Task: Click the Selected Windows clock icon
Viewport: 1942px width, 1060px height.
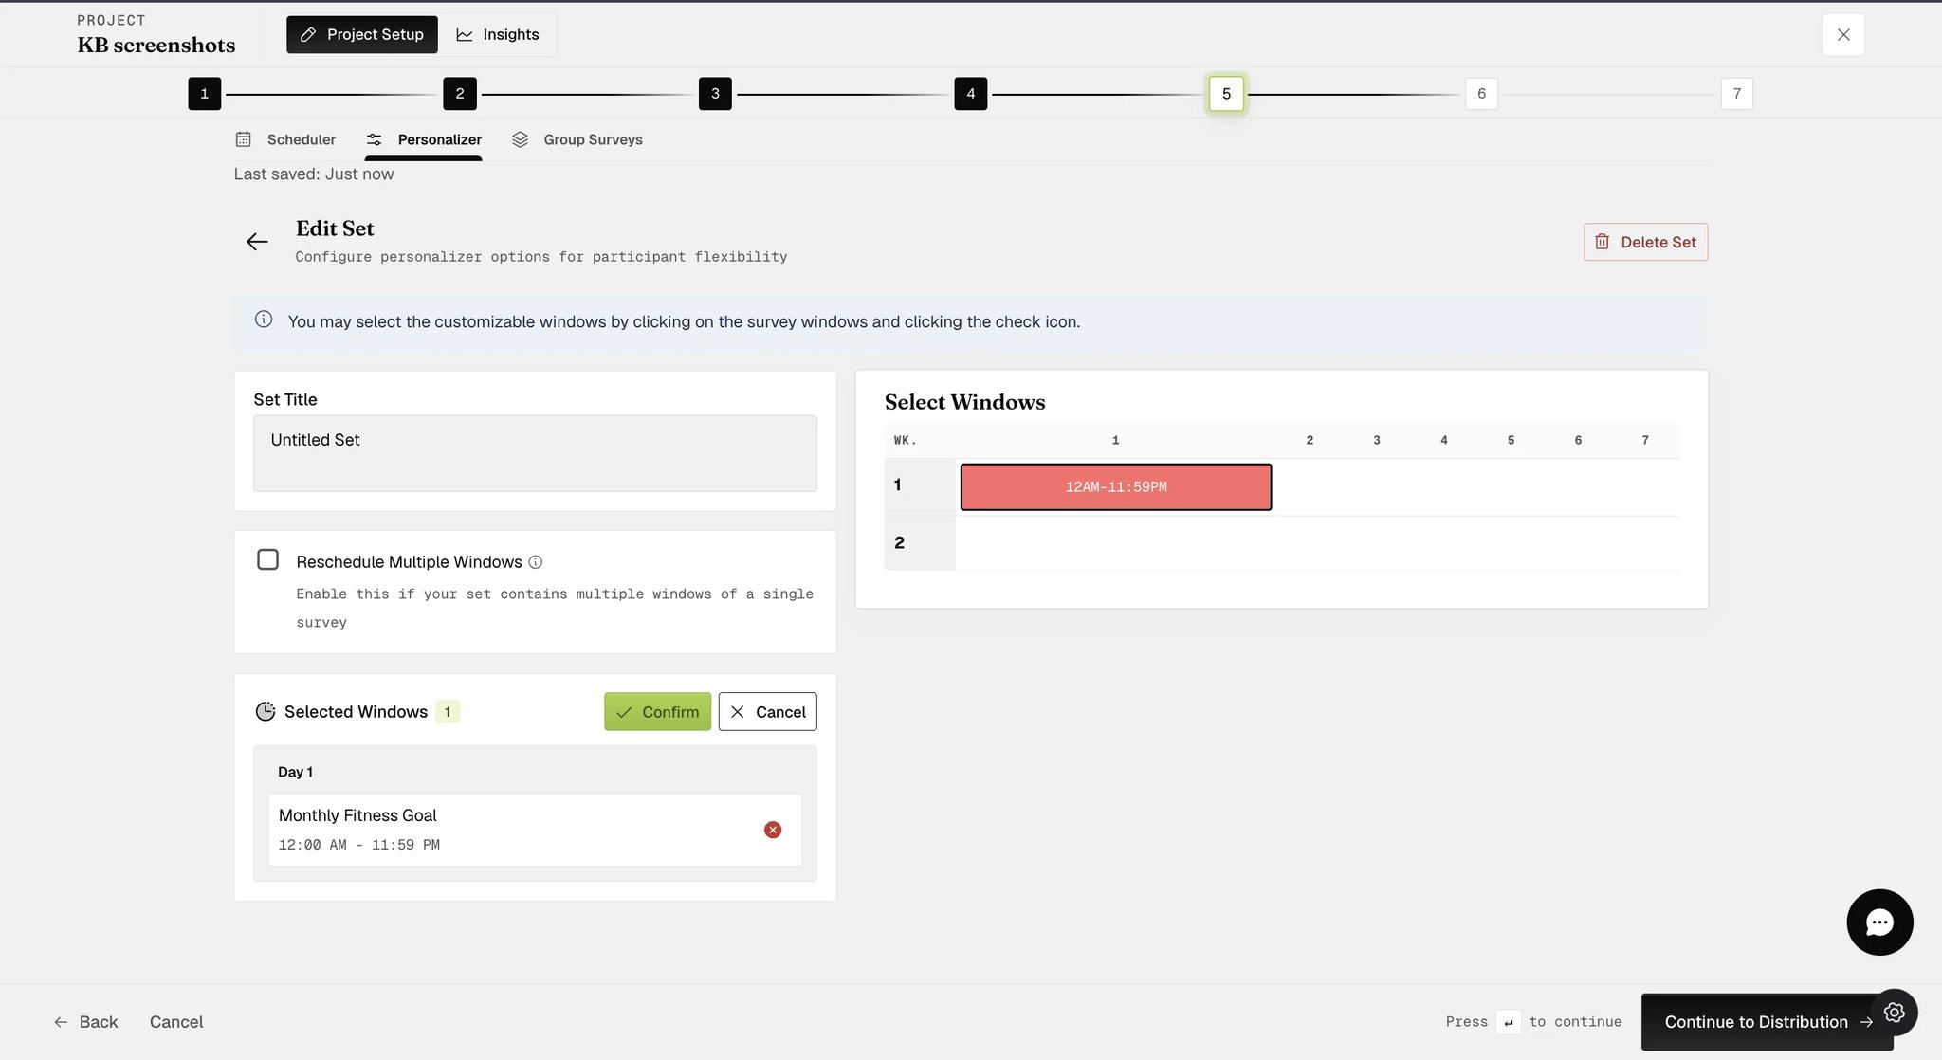Action: tap(266, 711)
